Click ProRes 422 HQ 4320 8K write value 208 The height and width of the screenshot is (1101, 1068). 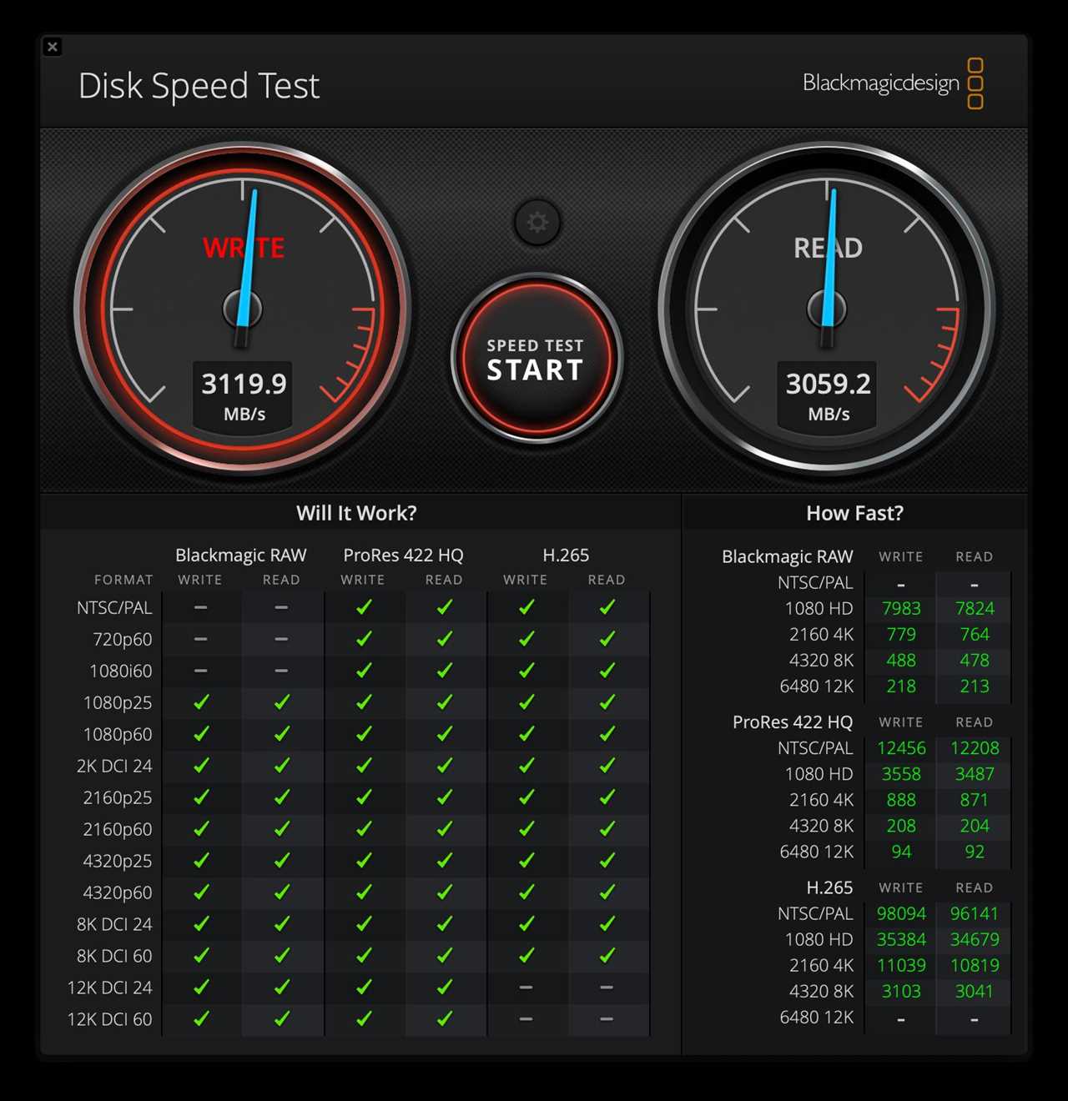[x=901, y=826]
